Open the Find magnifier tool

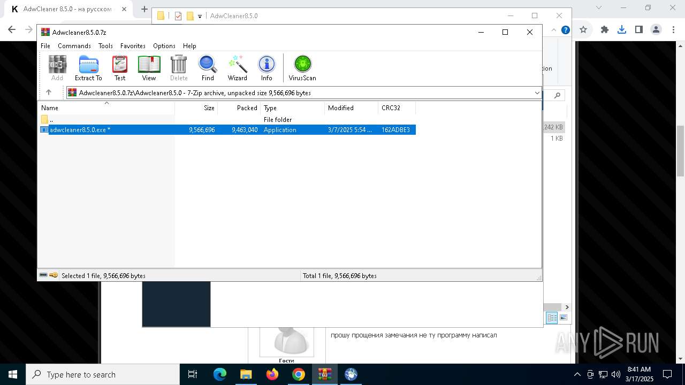[x=208, y=68]
